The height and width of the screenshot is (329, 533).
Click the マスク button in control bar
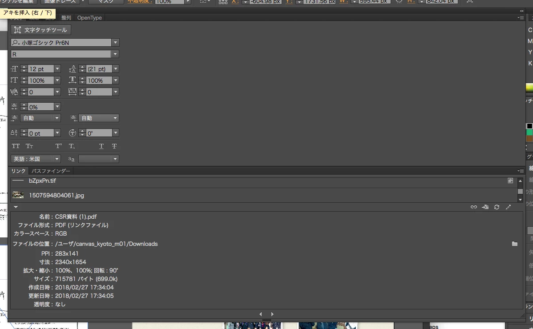(106, 2)
